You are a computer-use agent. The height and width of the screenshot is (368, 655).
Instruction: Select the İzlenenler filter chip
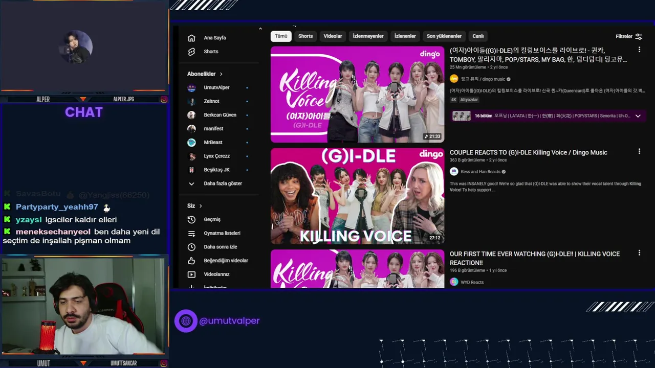405,36
